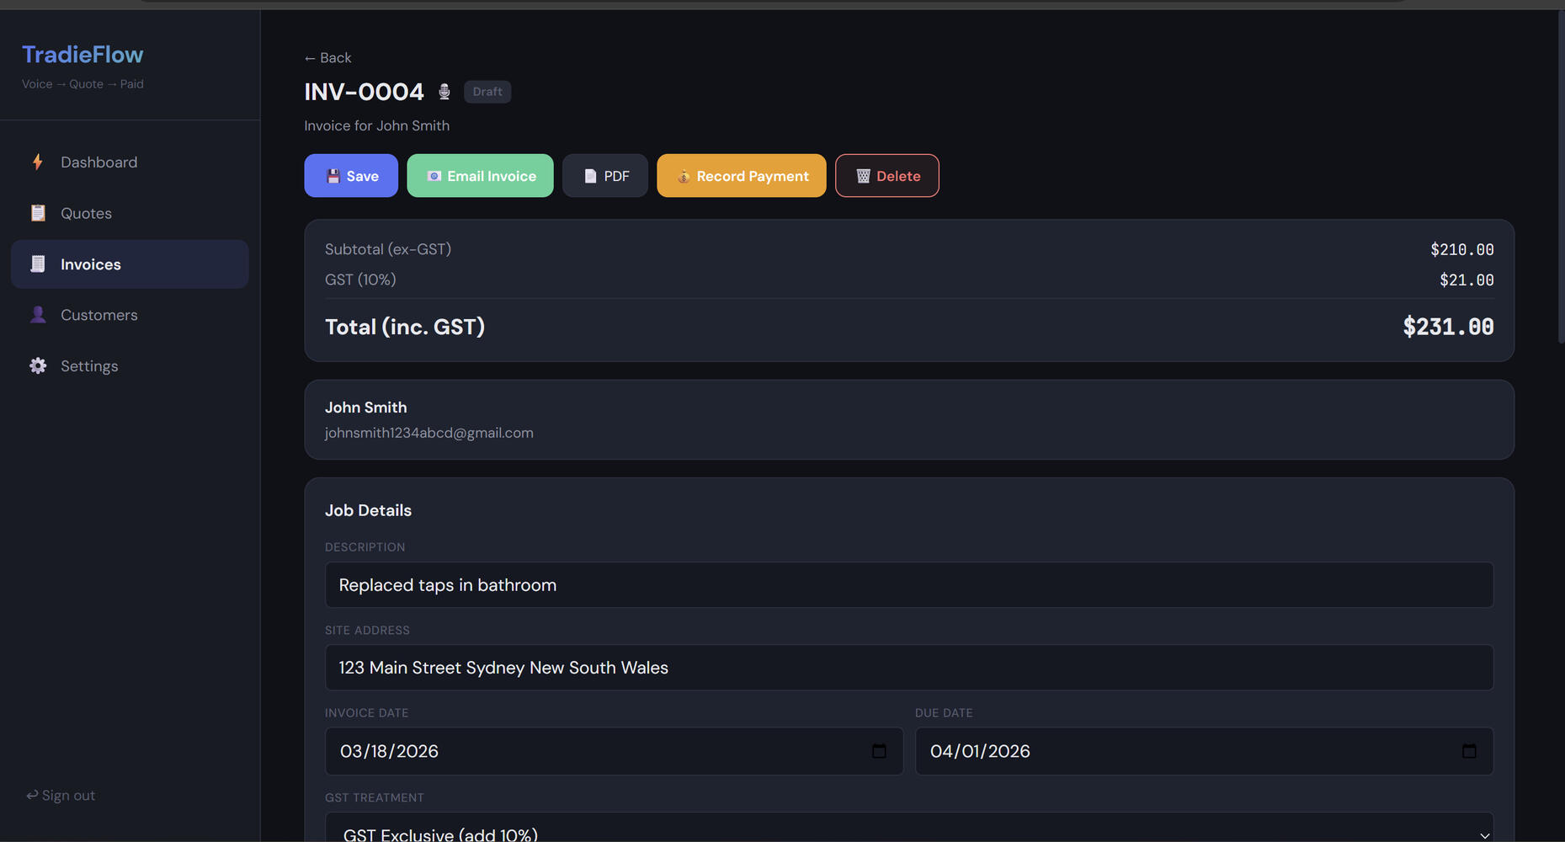Delete this invoice

[x=886, y=176]
